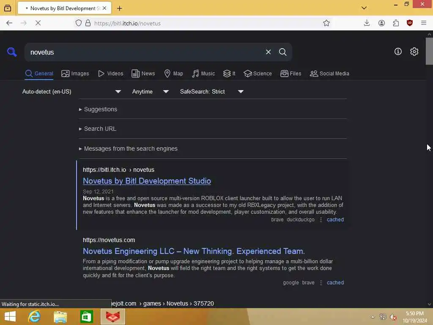Click the SearXNG magnifier logo
Screen dimensions: 433x325
(x=12, y=52)
